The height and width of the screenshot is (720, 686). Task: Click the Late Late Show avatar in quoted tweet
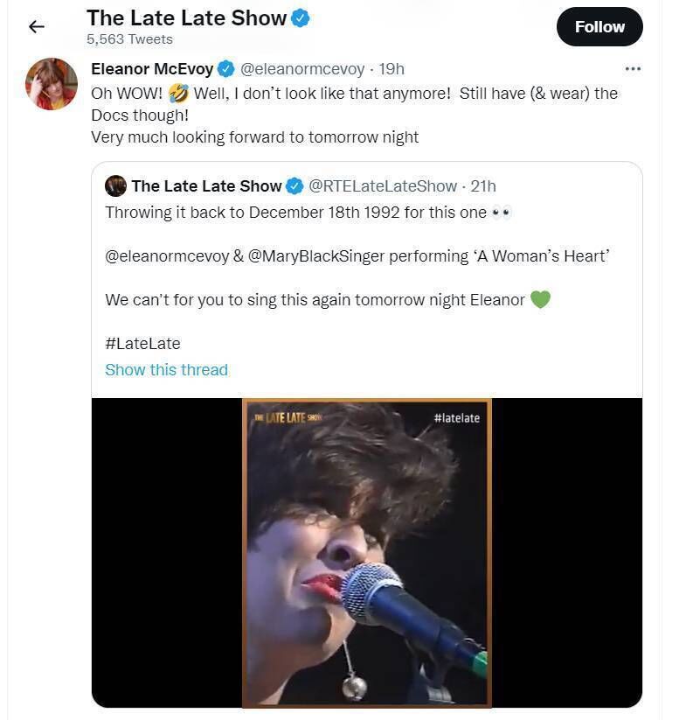(x=115, y=185)
